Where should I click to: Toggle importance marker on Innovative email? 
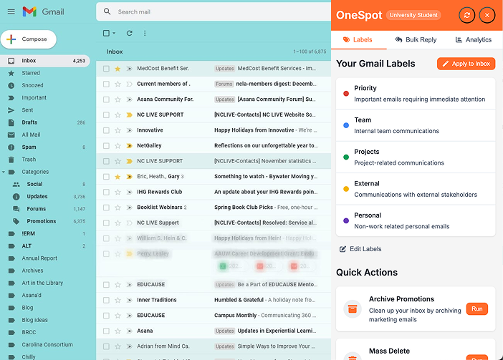[129, 130]
